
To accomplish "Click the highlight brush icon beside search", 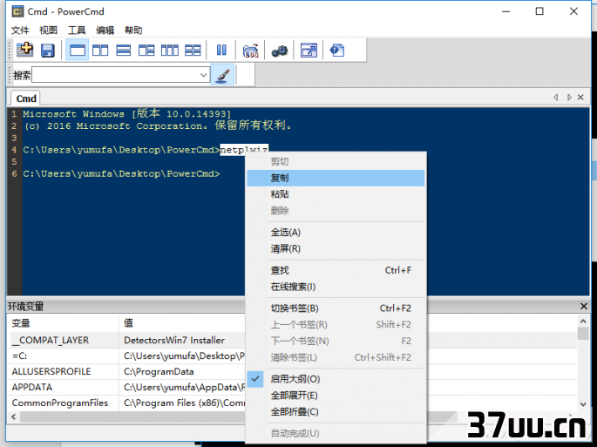I will pyautogui.click(x=222, y=75).
